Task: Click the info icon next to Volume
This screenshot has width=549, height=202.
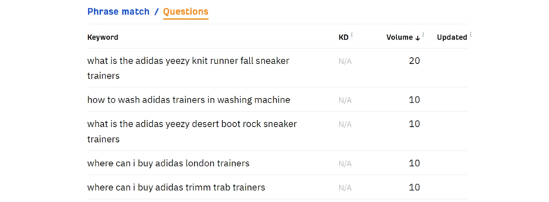Action: tap(424, 35)
